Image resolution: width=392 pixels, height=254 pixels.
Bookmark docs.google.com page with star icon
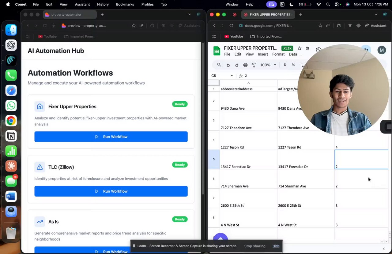pos(320,26)
